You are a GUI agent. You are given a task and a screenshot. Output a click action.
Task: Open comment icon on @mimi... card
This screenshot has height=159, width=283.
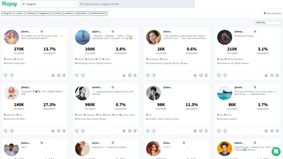pyautogui.click(x=130, y=131)
